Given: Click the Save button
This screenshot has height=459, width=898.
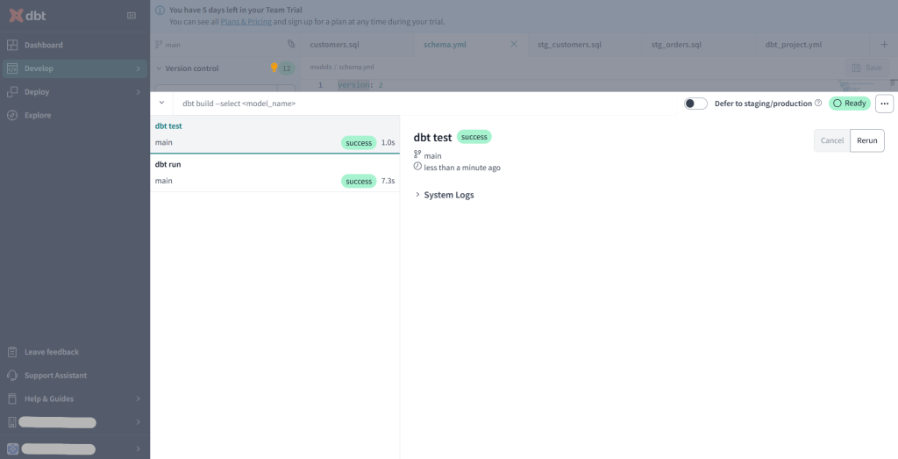Looking at the screenshot, I should [867, 68].
